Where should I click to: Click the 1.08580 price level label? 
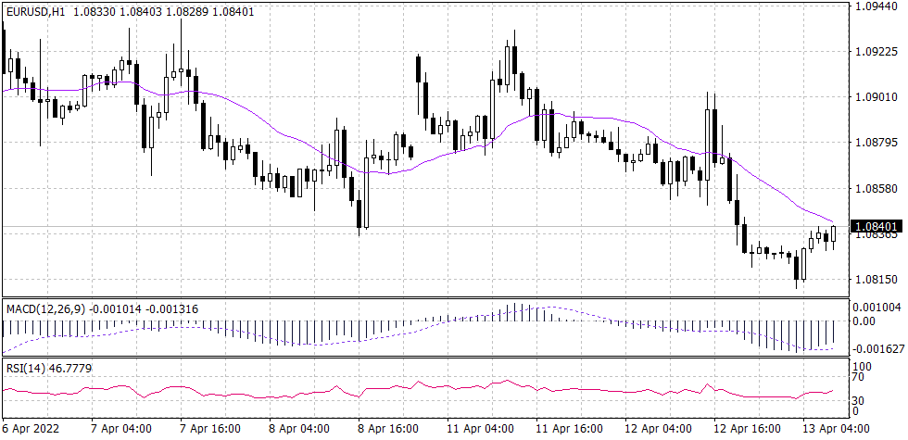pos(876,188)
